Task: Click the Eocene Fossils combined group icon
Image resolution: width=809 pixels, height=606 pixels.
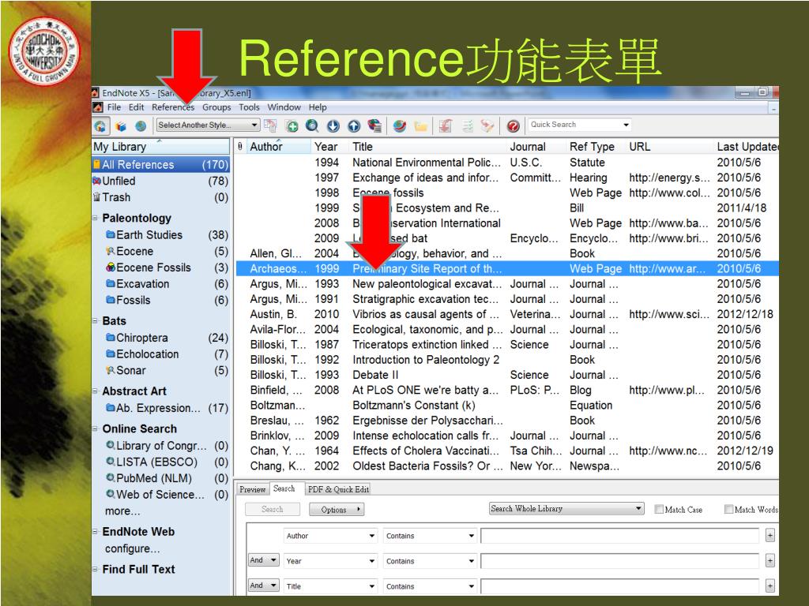Action: coord(111,267)
